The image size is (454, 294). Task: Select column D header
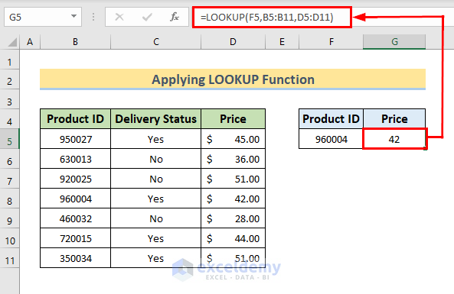(233, 42)
